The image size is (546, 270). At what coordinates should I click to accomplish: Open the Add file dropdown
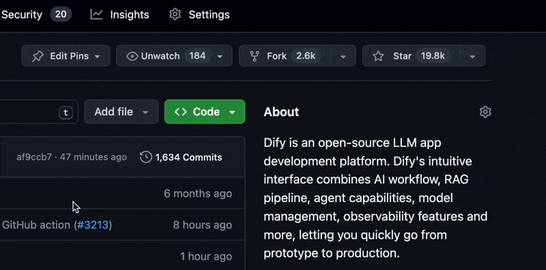(x=121, y=112)
